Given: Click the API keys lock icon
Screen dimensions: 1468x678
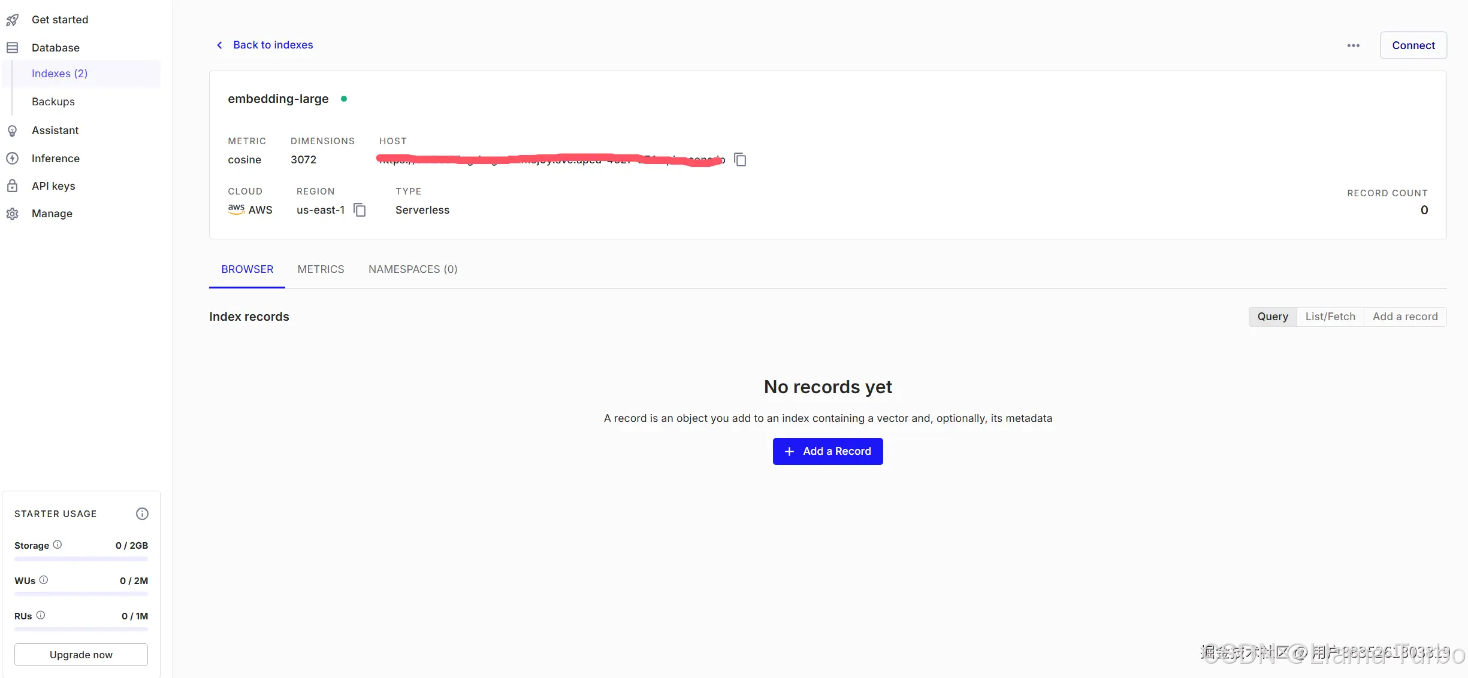Looking at the screenshot, I should tap(13, 186).
